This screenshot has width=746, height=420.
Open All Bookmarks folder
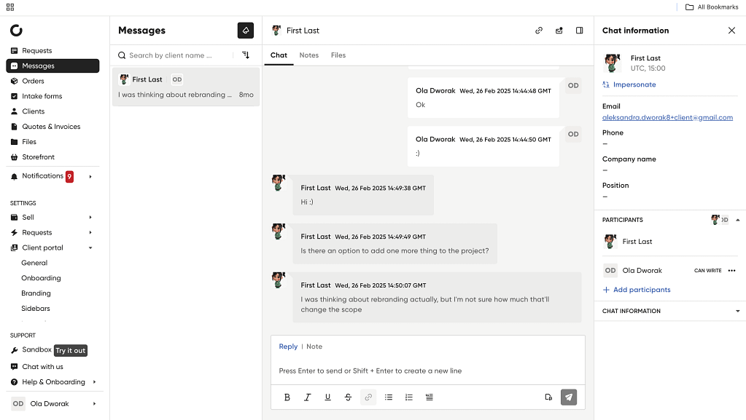point(712,7)
